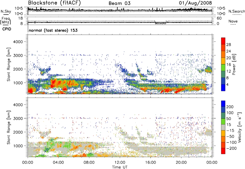This screenshot has width=245, height=169.
Task: Click the 18 tick on frequency axis
Action: pyautogui.click(x=21, y=18)
